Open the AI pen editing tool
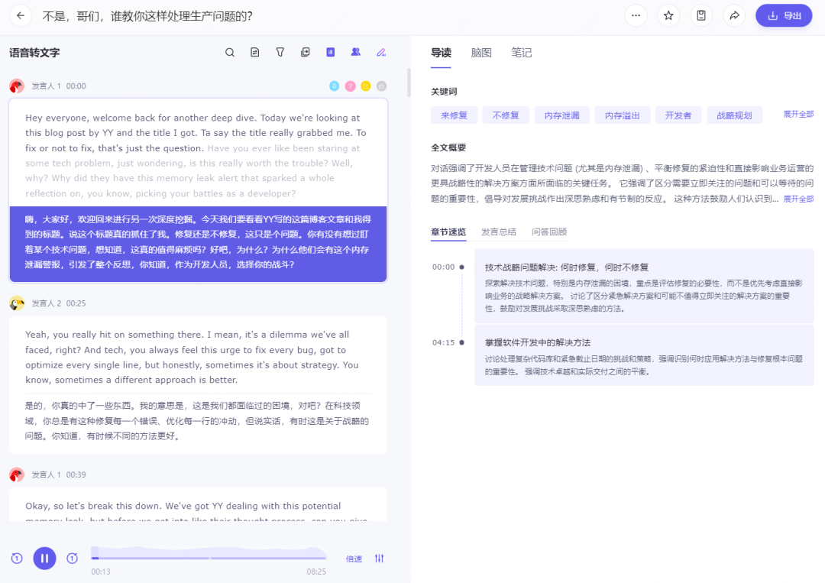This screenshot has width=825, height=583. coord(381,53)
